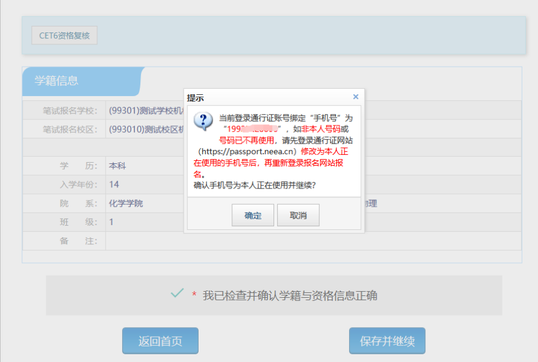Image resolution: width=538 pixels, height=362 pixels.
Task: Click the × to close the 提示 dialog
Action: point(356,96)
